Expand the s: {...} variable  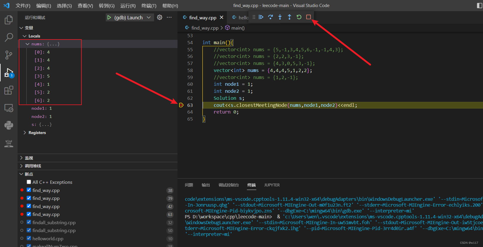pyautogui.click(x=42, y=124)
